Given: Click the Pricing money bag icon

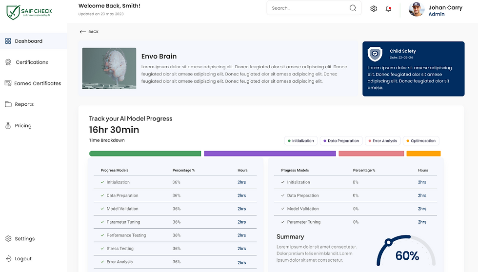Looking at the screenshot, I should (x=8, y=125).
